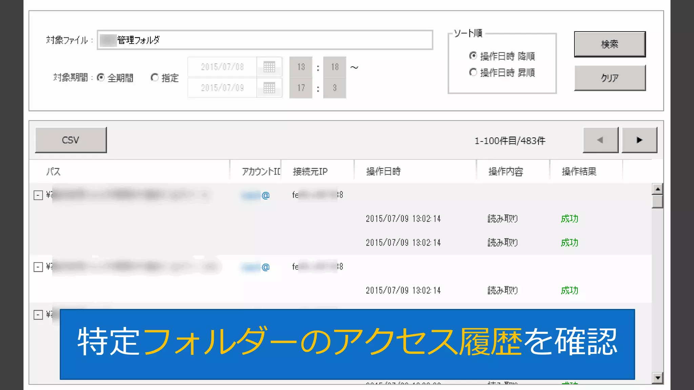Click scrollbar down arrow in results list
Image resolution: width=694 pixels, height=390 pixels.
pyautogui.click(x=657, y=378)
